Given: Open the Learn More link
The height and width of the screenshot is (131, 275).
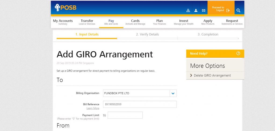Looking at the screenshot, I should click(93, 108).
